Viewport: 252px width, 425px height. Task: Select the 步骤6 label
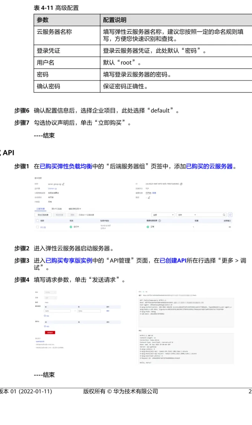22,111
